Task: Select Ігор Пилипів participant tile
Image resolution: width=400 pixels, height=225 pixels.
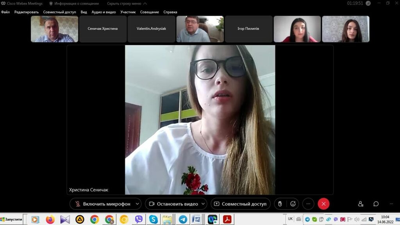Action: pos(248,29)
